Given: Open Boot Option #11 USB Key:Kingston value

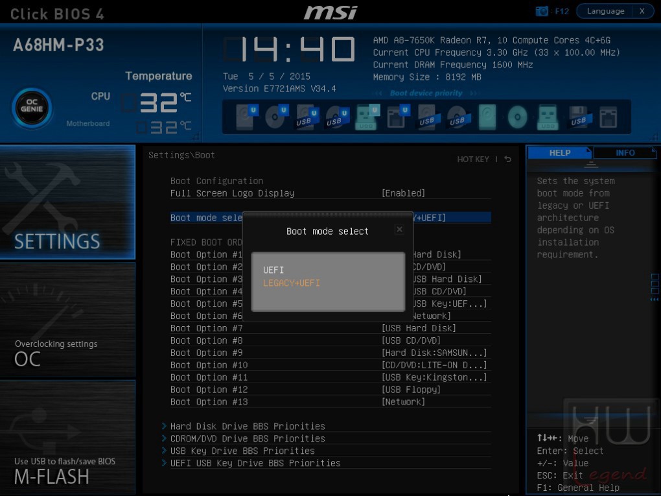Looking at the screenshot, I should pos(434,377).
